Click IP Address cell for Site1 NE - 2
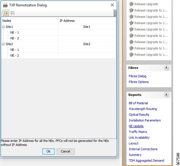180x166 pixels. (87, 38)
